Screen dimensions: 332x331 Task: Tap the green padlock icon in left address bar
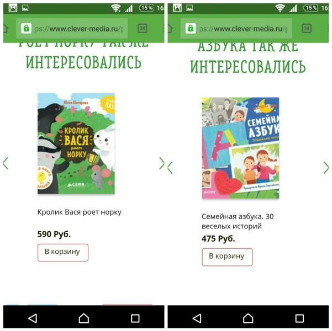pyautogui.click(x=27, y=28)
